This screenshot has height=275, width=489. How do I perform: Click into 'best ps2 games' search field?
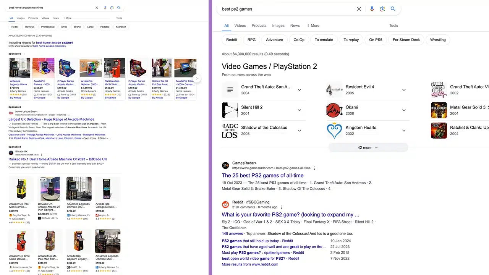287,9
